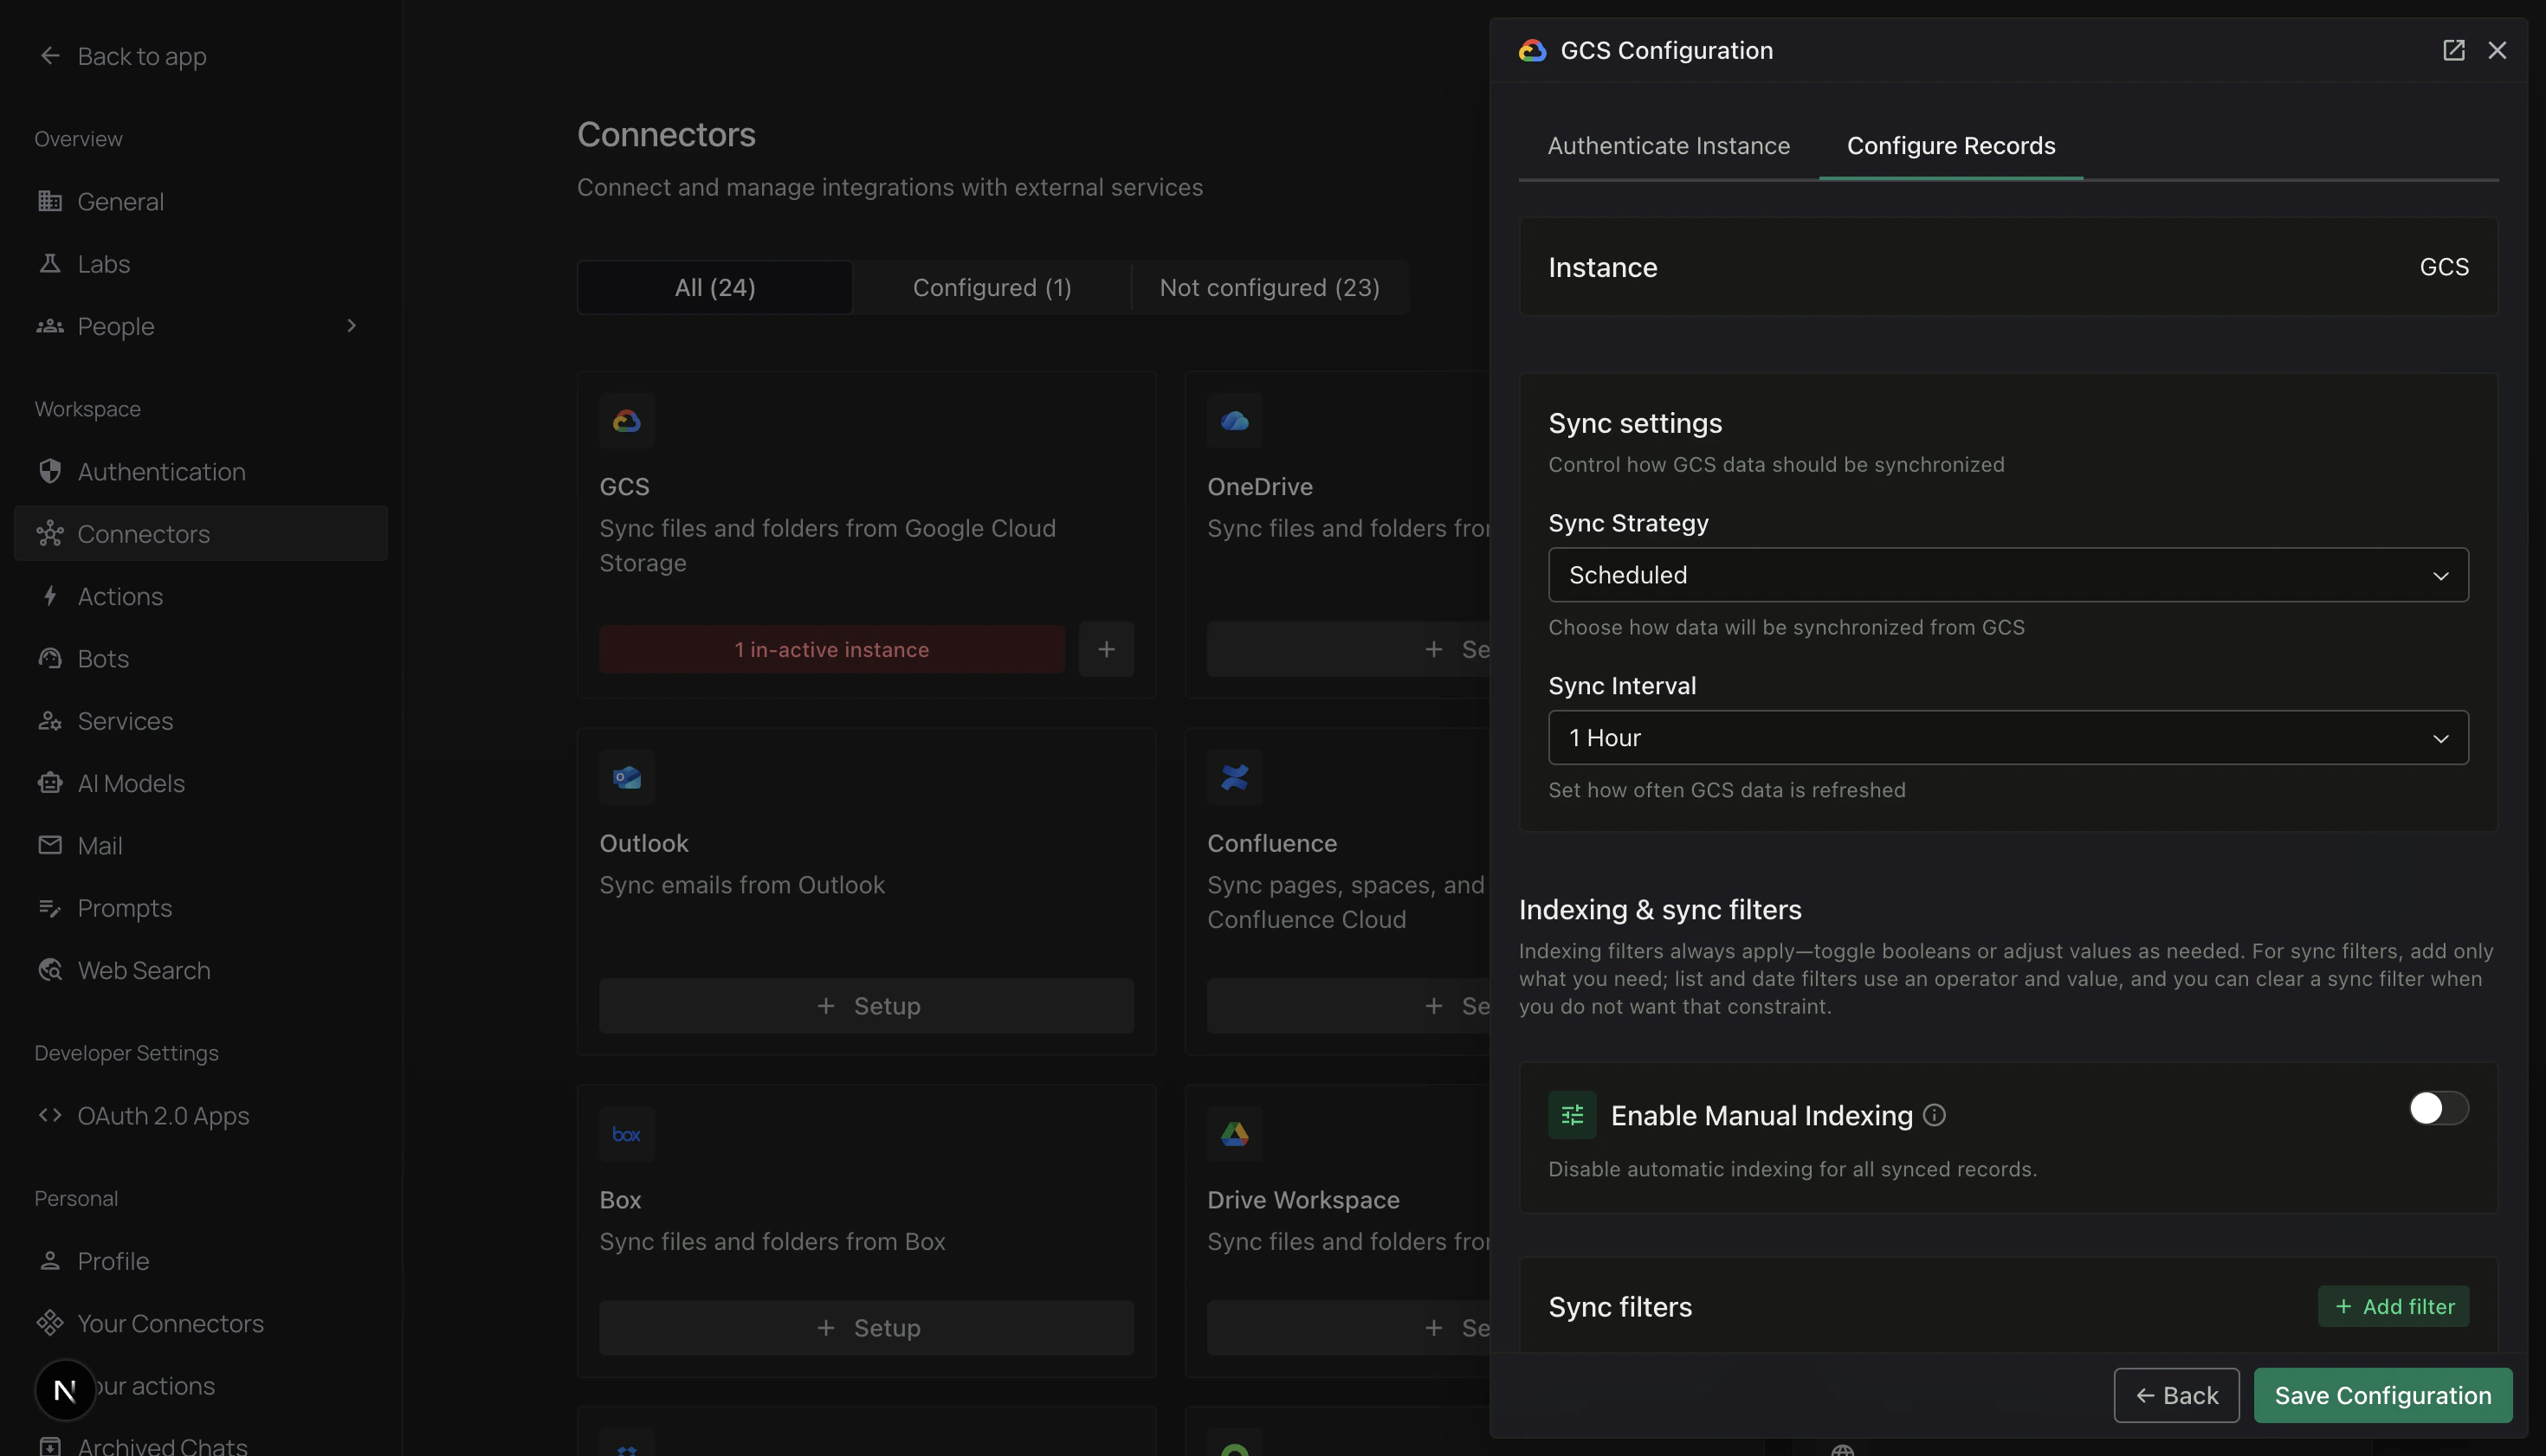Click the green filter icon beside Manual Indexing
The image size is (2546, 1456).
click(1573, 1115)
